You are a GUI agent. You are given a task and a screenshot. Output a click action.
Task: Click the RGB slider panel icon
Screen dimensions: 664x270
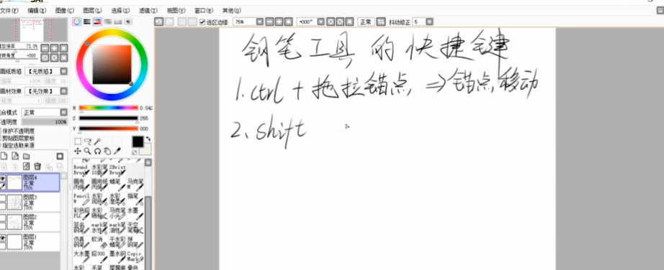87,22
